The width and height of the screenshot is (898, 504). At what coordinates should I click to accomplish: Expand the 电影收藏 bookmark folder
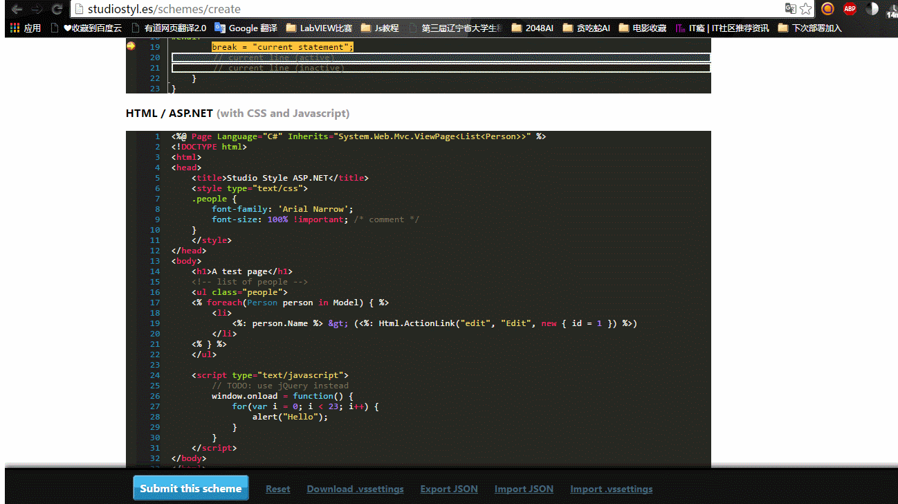point(642,28)
